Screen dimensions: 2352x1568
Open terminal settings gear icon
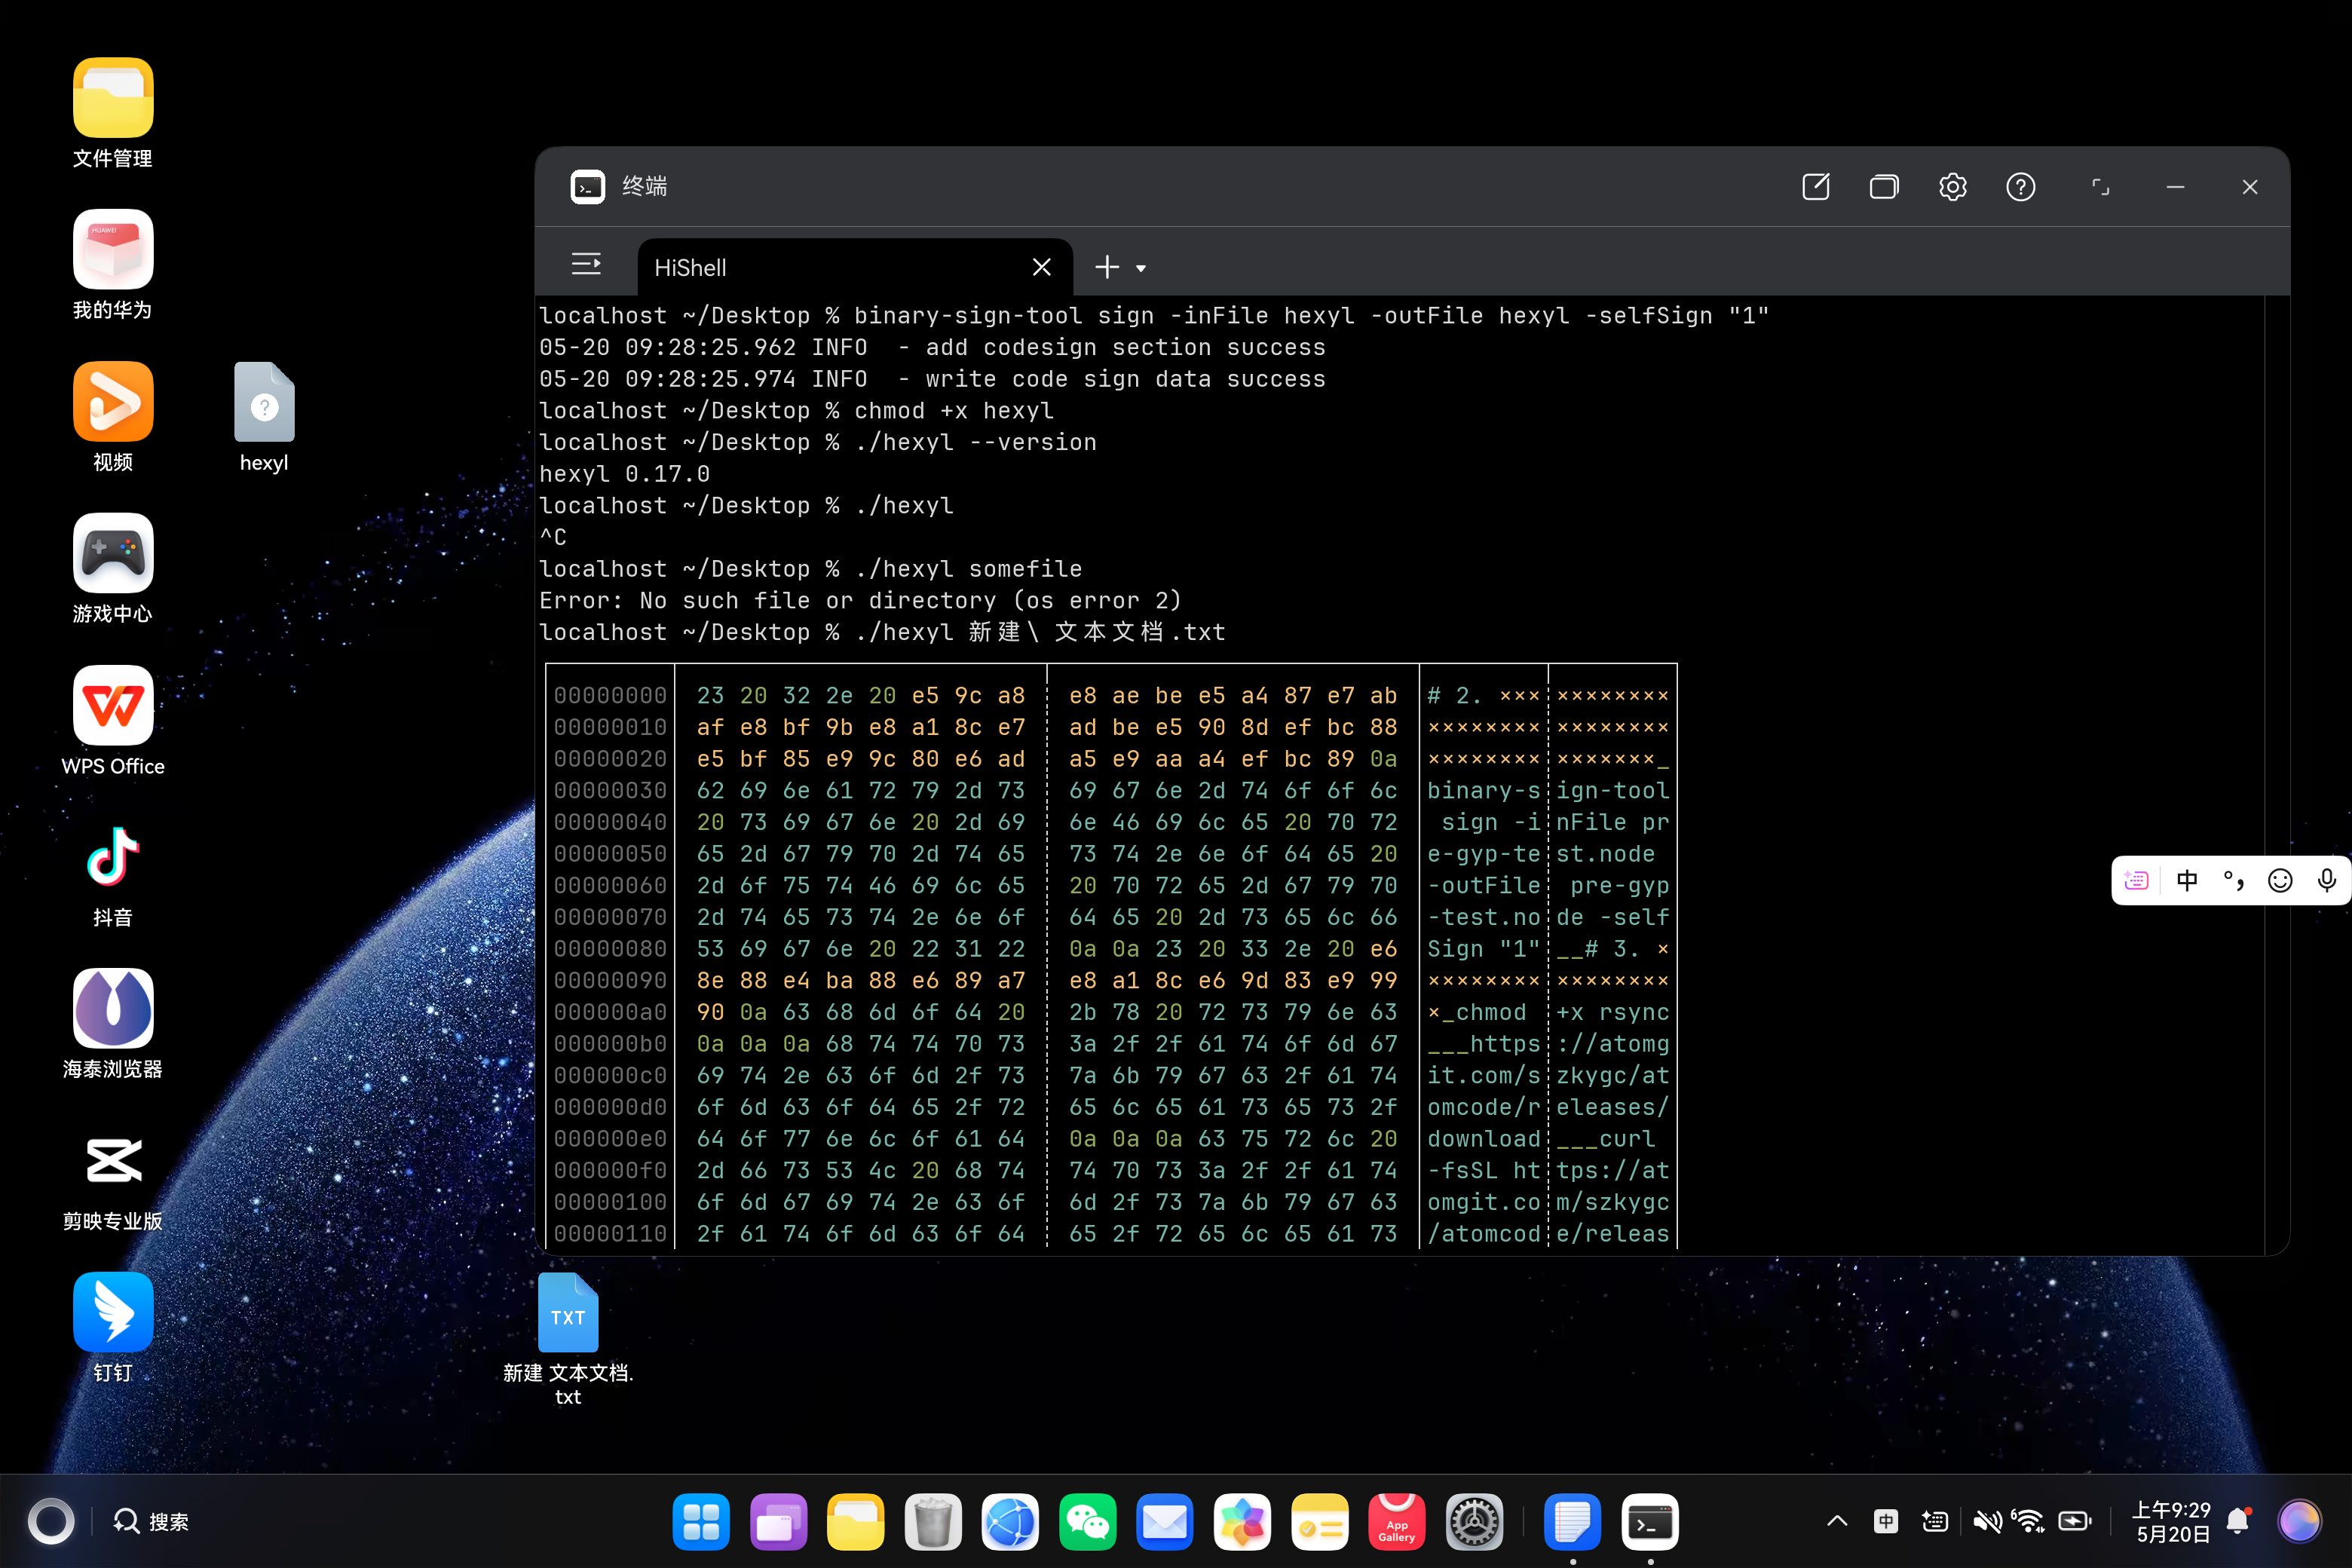1952,187
